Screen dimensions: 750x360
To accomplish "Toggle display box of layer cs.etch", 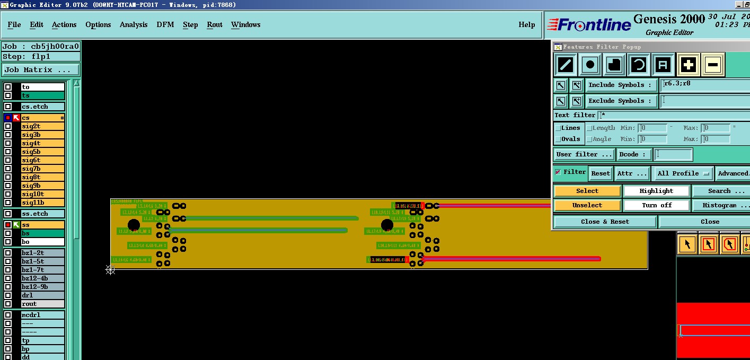I will (8, 107).
